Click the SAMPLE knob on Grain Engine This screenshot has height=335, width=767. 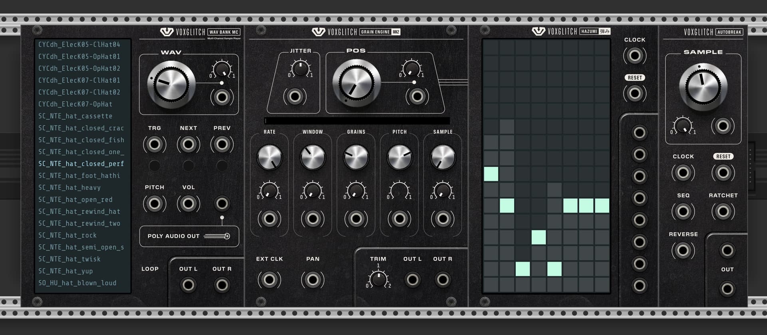[443, 157]
